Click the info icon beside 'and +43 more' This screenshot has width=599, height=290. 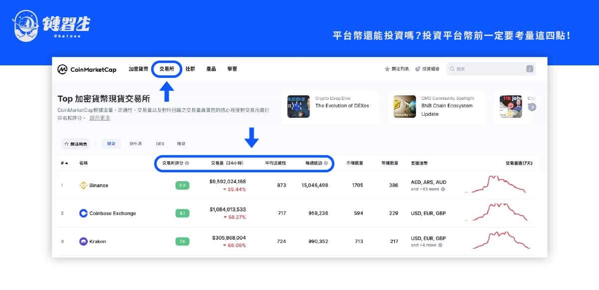point(443,189)
